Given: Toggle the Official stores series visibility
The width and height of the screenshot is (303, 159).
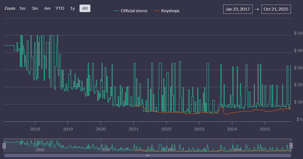Looking at the screenshot, I should click(x=134, y=11).
